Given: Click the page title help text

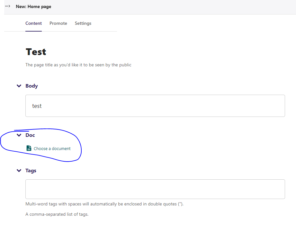Looking at the screenshot, I should (x=78, y=65).
